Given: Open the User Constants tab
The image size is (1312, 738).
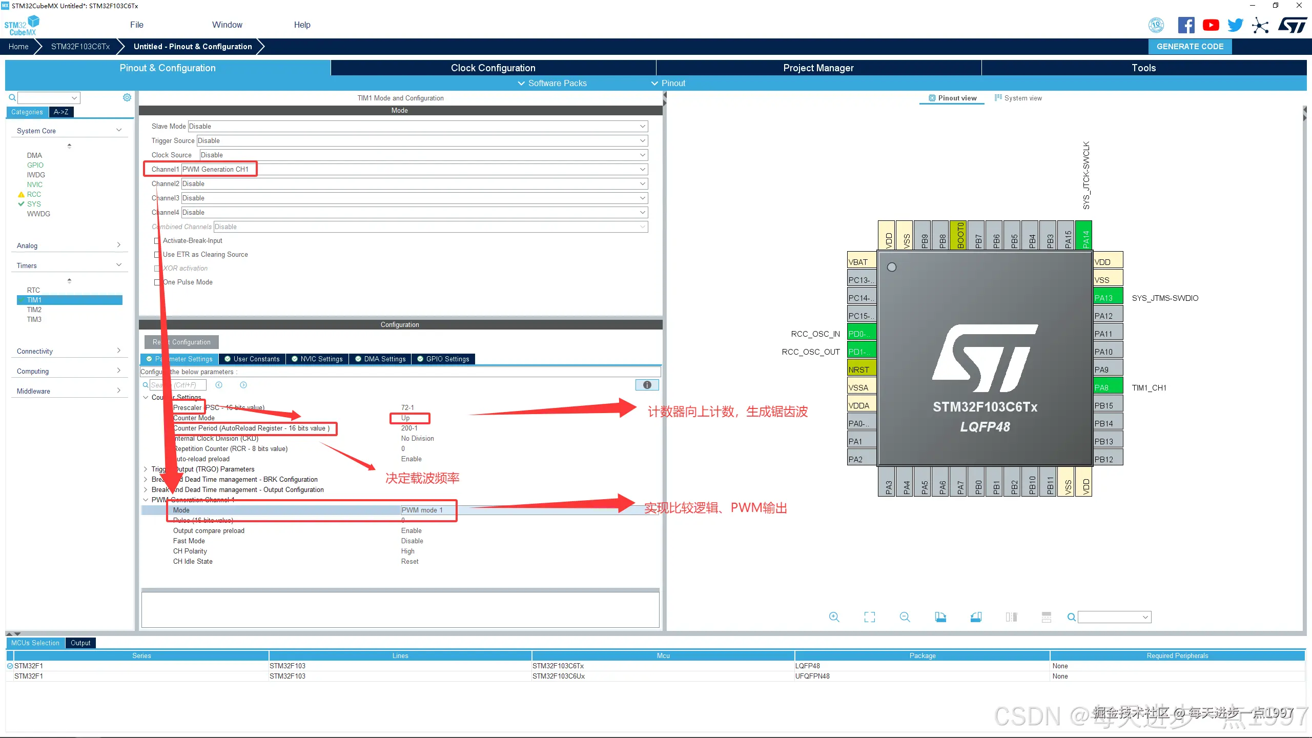Looking at the screenshot, I should coord(252,359).
